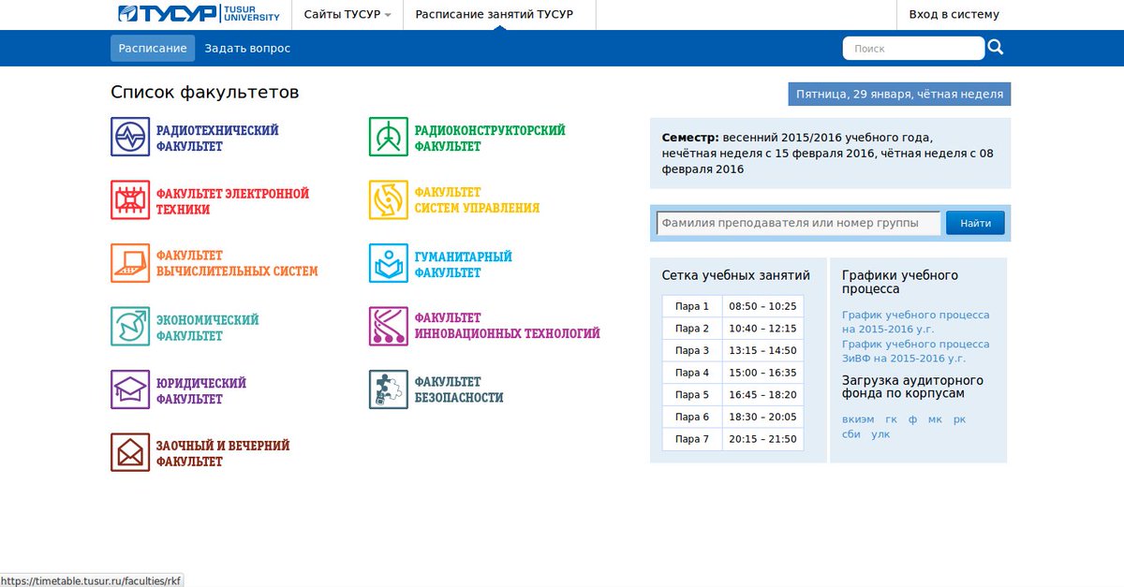Open the Задать вопрос navigation item
1124x587 pixels.
point(247,48)
